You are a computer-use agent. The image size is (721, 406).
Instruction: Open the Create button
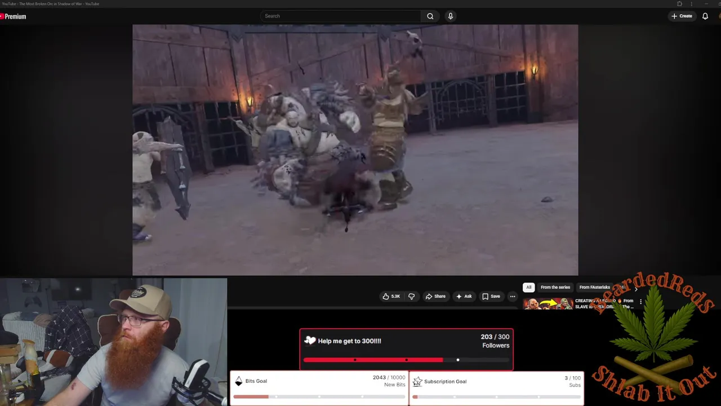(x=682, y=16)
